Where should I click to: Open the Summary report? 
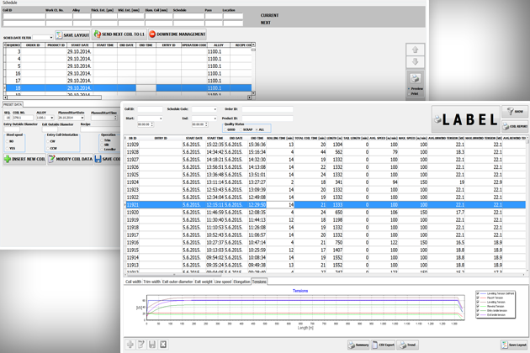click(359, 345)
